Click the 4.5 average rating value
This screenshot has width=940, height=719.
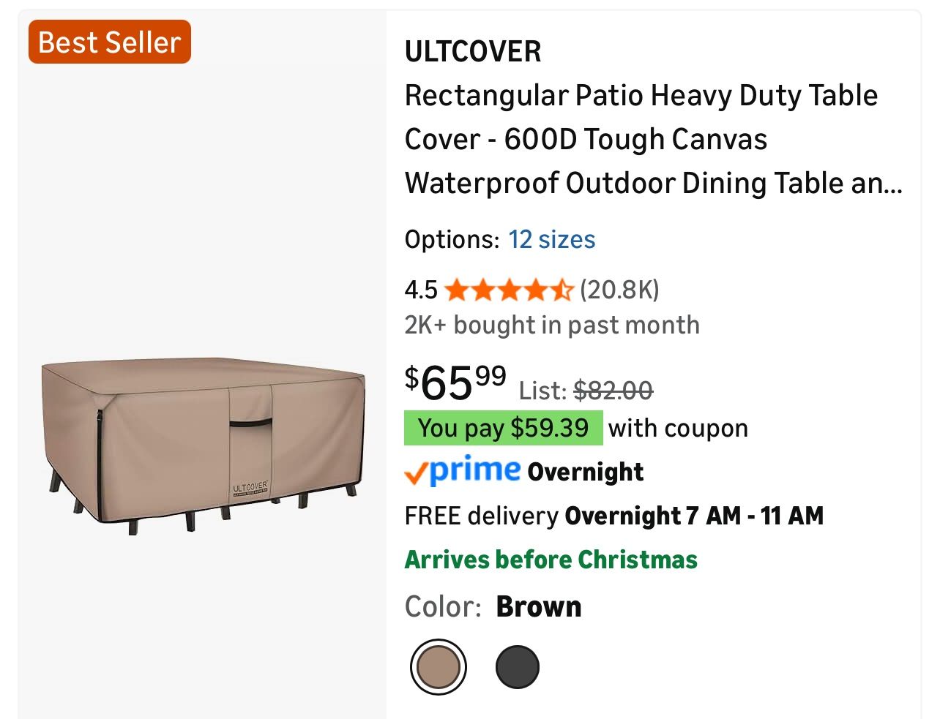pos(420,290)
